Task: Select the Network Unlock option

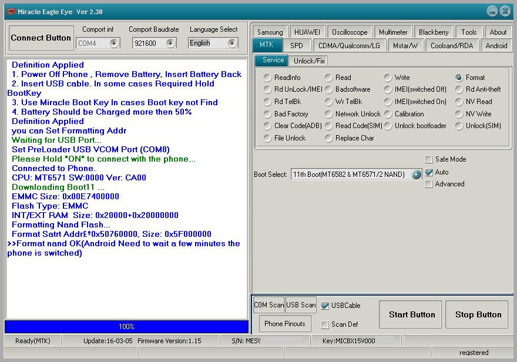Action: click(x=353, y=114)
